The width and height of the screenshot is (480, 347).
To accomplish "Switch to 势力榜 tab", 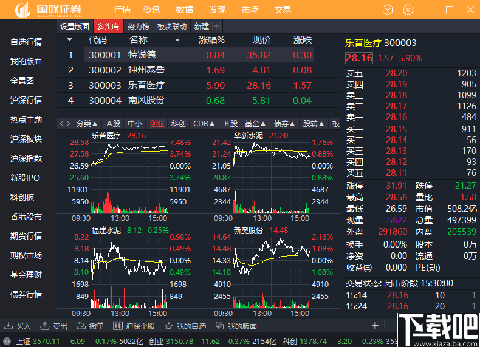I will [139, 27].
